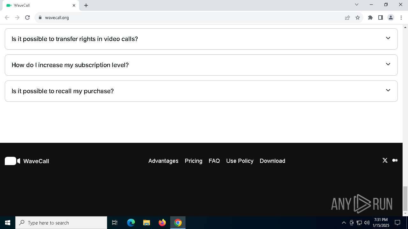Toggle the browser side panel
The image size is (408, 229).
point(381,17)
